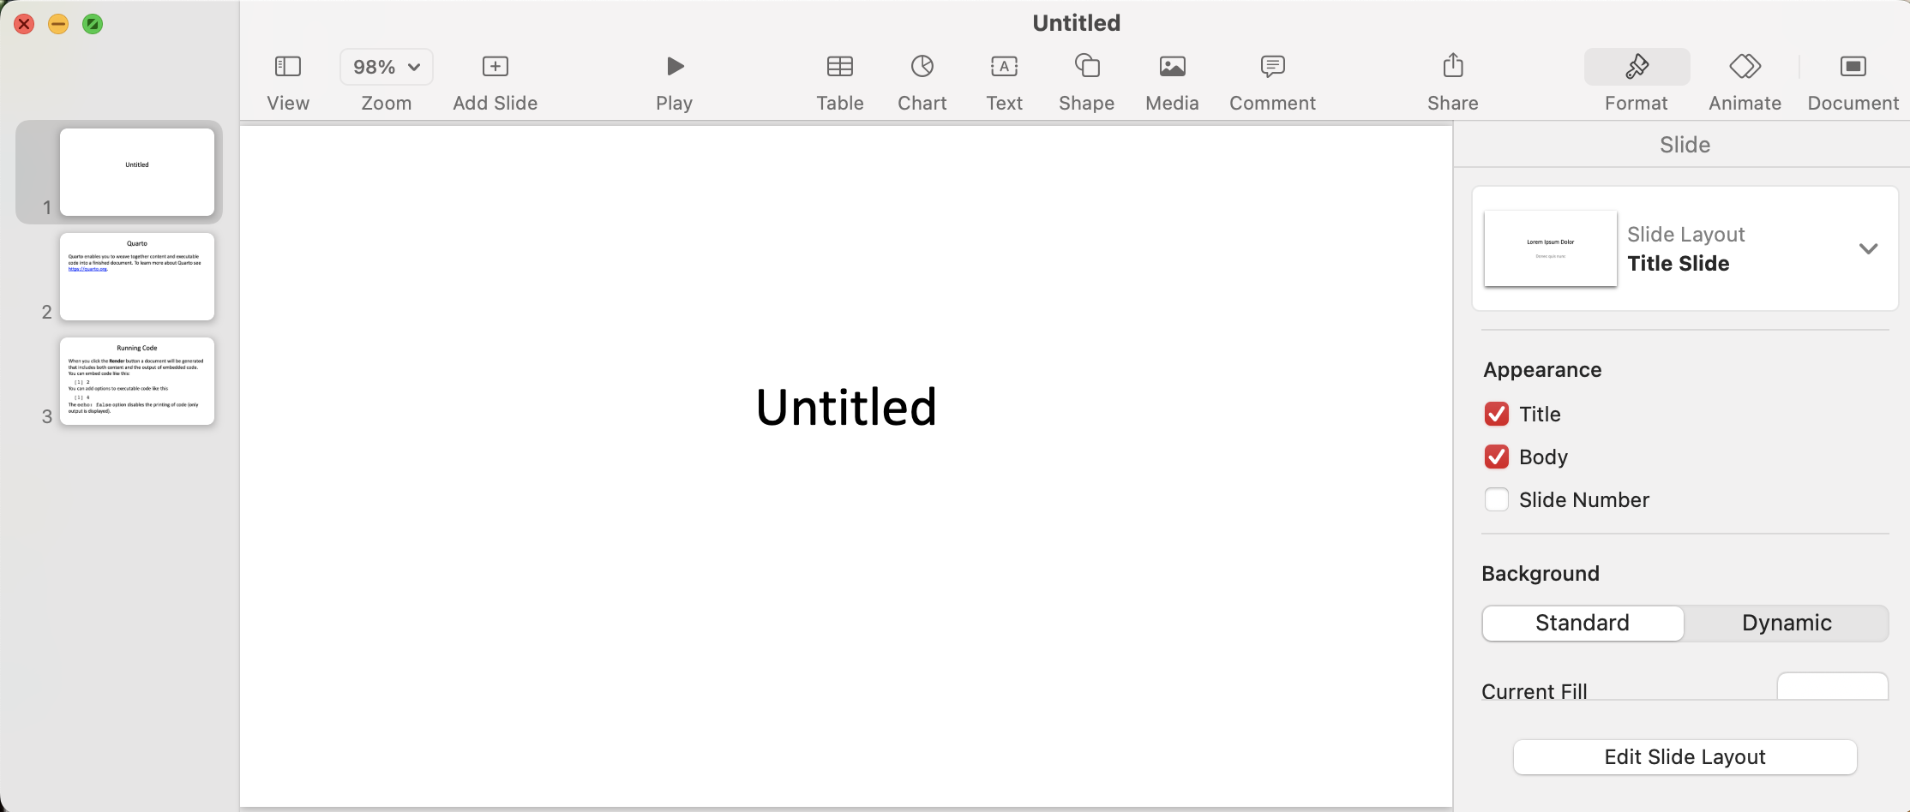Select the Dynamic background option

coord(1786,624)
